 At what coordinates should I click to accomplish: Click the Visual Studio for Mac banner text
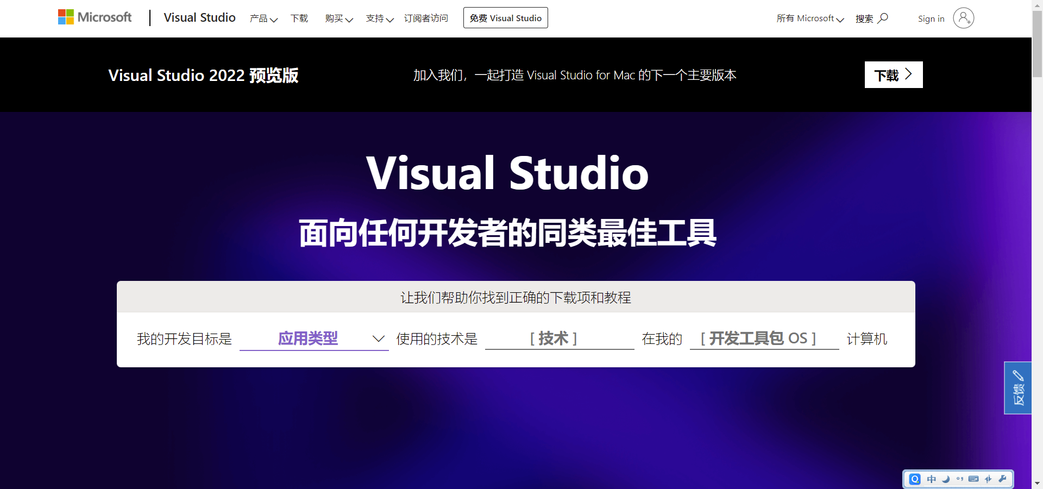(575, 75)
